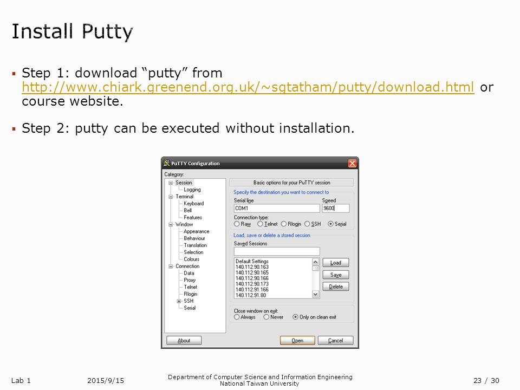Collapse the Window tree node
Screen dimensions: 520x390
click(171, 224)
